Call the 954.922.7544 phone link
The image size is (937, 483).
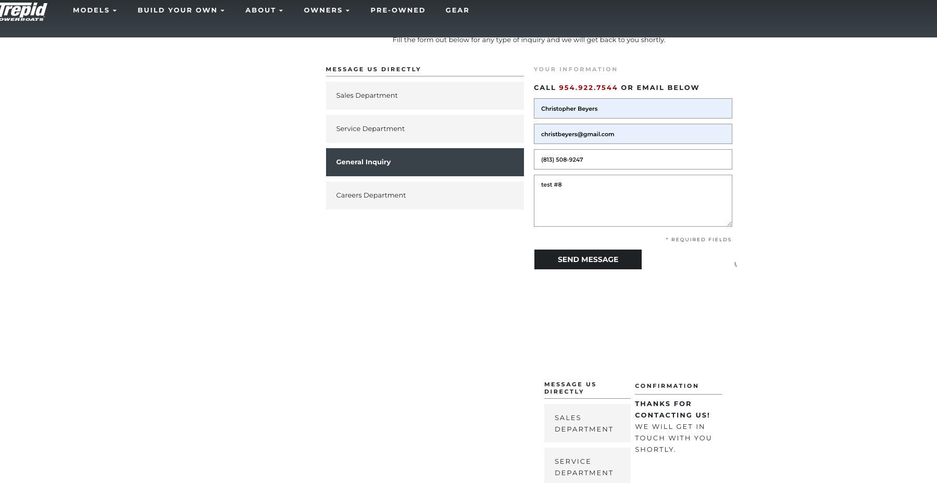pos(588,87)
